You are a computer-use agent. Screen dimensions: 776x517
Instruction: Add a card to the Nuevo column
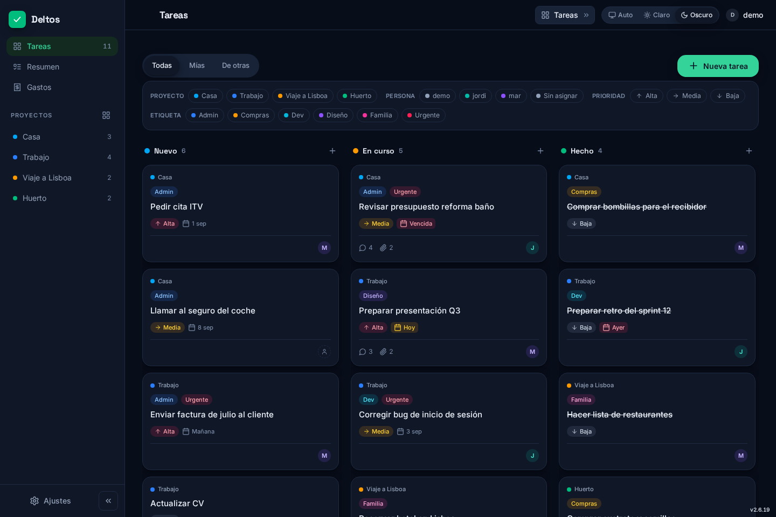pos(332,151)
